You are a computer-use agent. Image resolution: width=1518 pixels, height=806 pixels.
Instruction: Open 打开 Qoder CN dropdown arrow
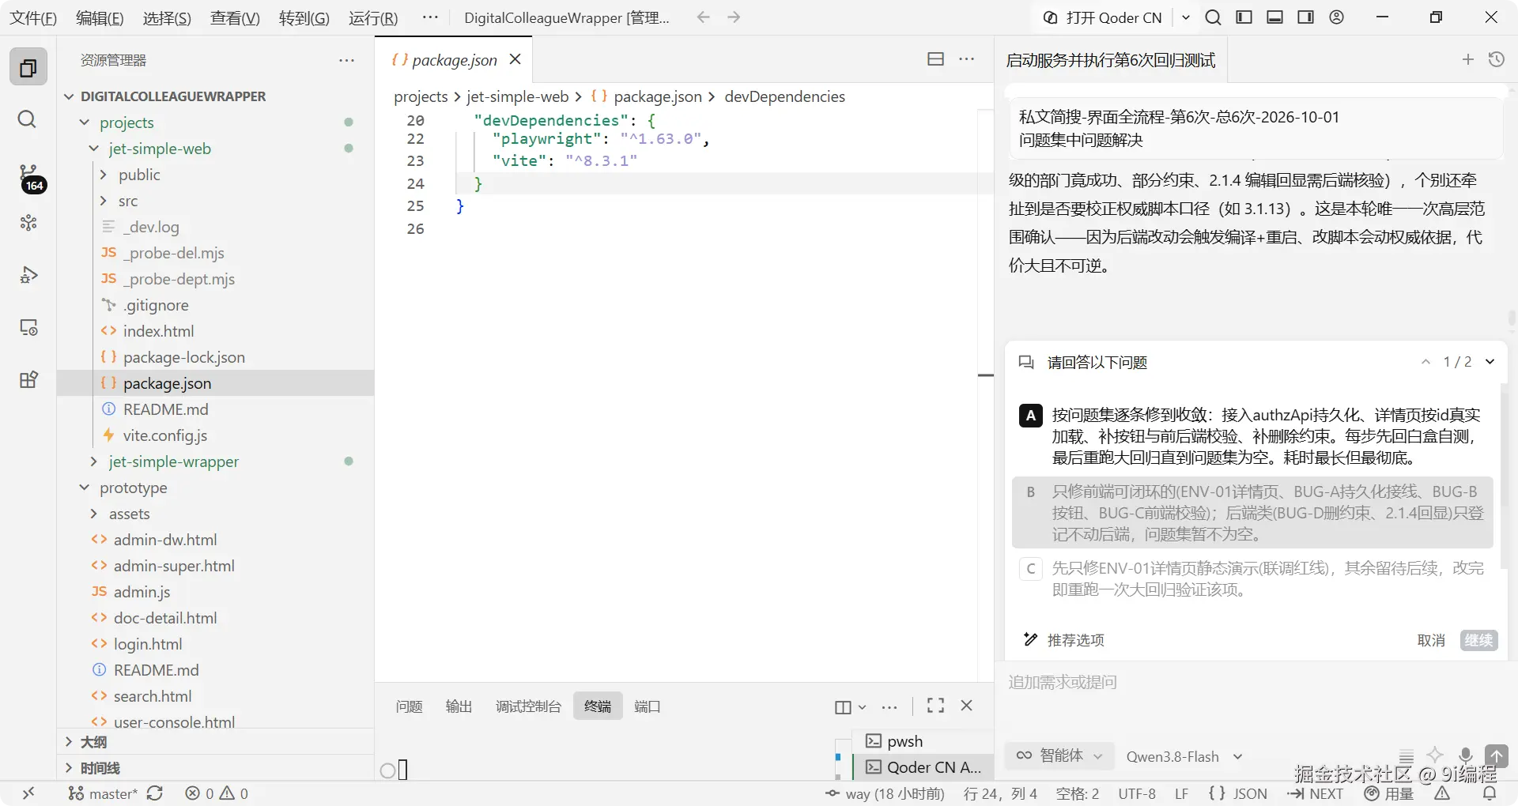1186,17
